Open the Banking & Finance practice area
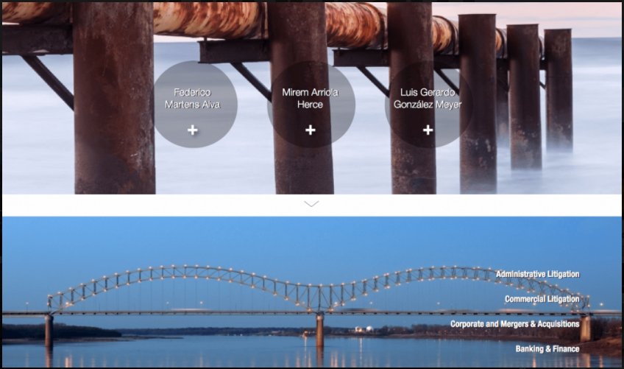This screenshot has height=369, width=624. tap(547, 349)
